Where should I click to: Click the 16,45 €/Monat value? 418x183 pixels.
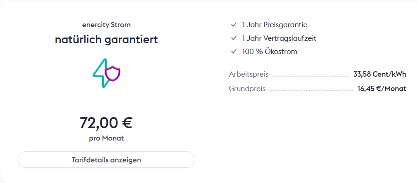pos(382,89)
